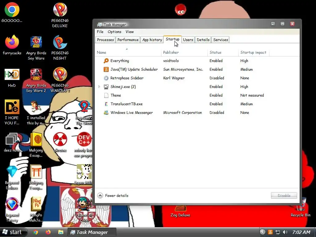Viewport: 316px width, 237px height.
Task: Click the volume speaker tray icon
Action: pyautogui.click(x=285, y=232)
